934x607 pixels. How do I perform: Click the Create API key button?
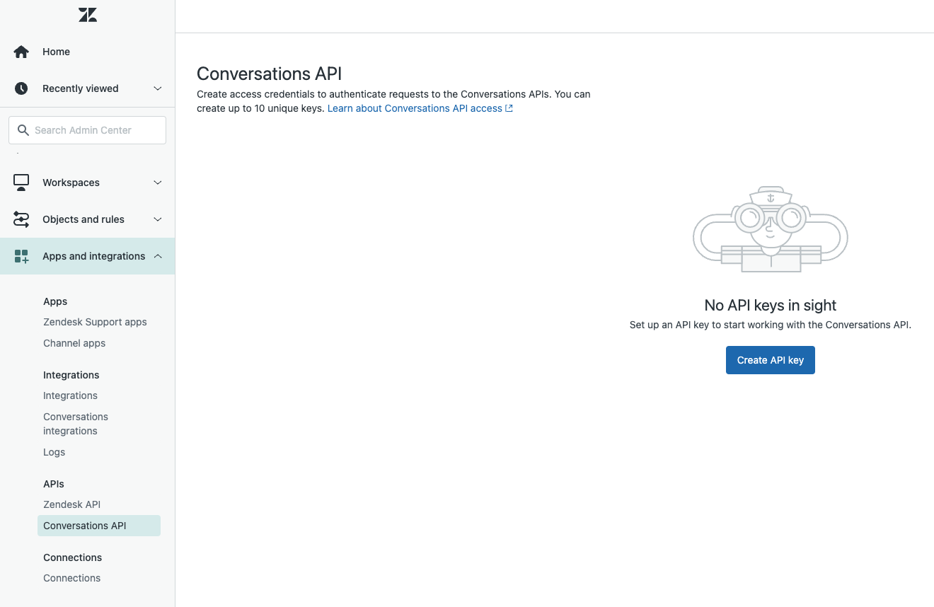point(771,360)
